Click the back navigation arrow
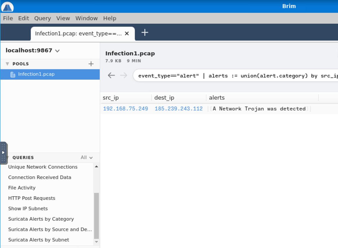Viewport: 338px width, 248px height. tap(111, 75)
